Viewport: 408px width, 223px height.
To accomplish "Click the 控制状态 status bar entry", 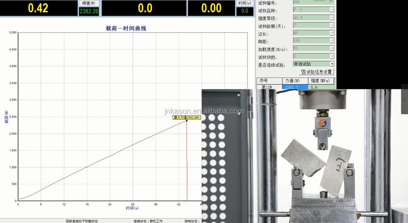I will pos(193,221).
